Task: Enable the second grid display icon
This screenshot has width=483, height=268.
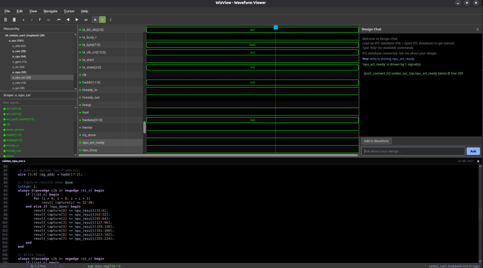Action: point(14,20)
